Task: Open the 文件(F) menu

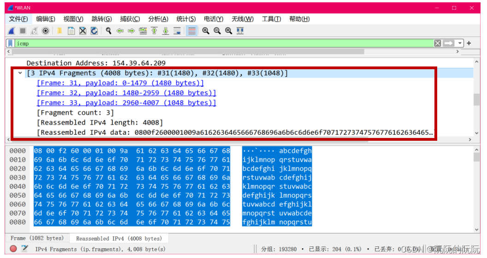Action: pos(18,19)
